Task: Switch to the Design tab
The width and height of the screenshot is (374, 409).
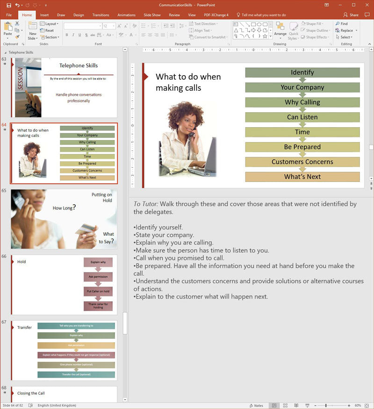Action: click(79, 15)
